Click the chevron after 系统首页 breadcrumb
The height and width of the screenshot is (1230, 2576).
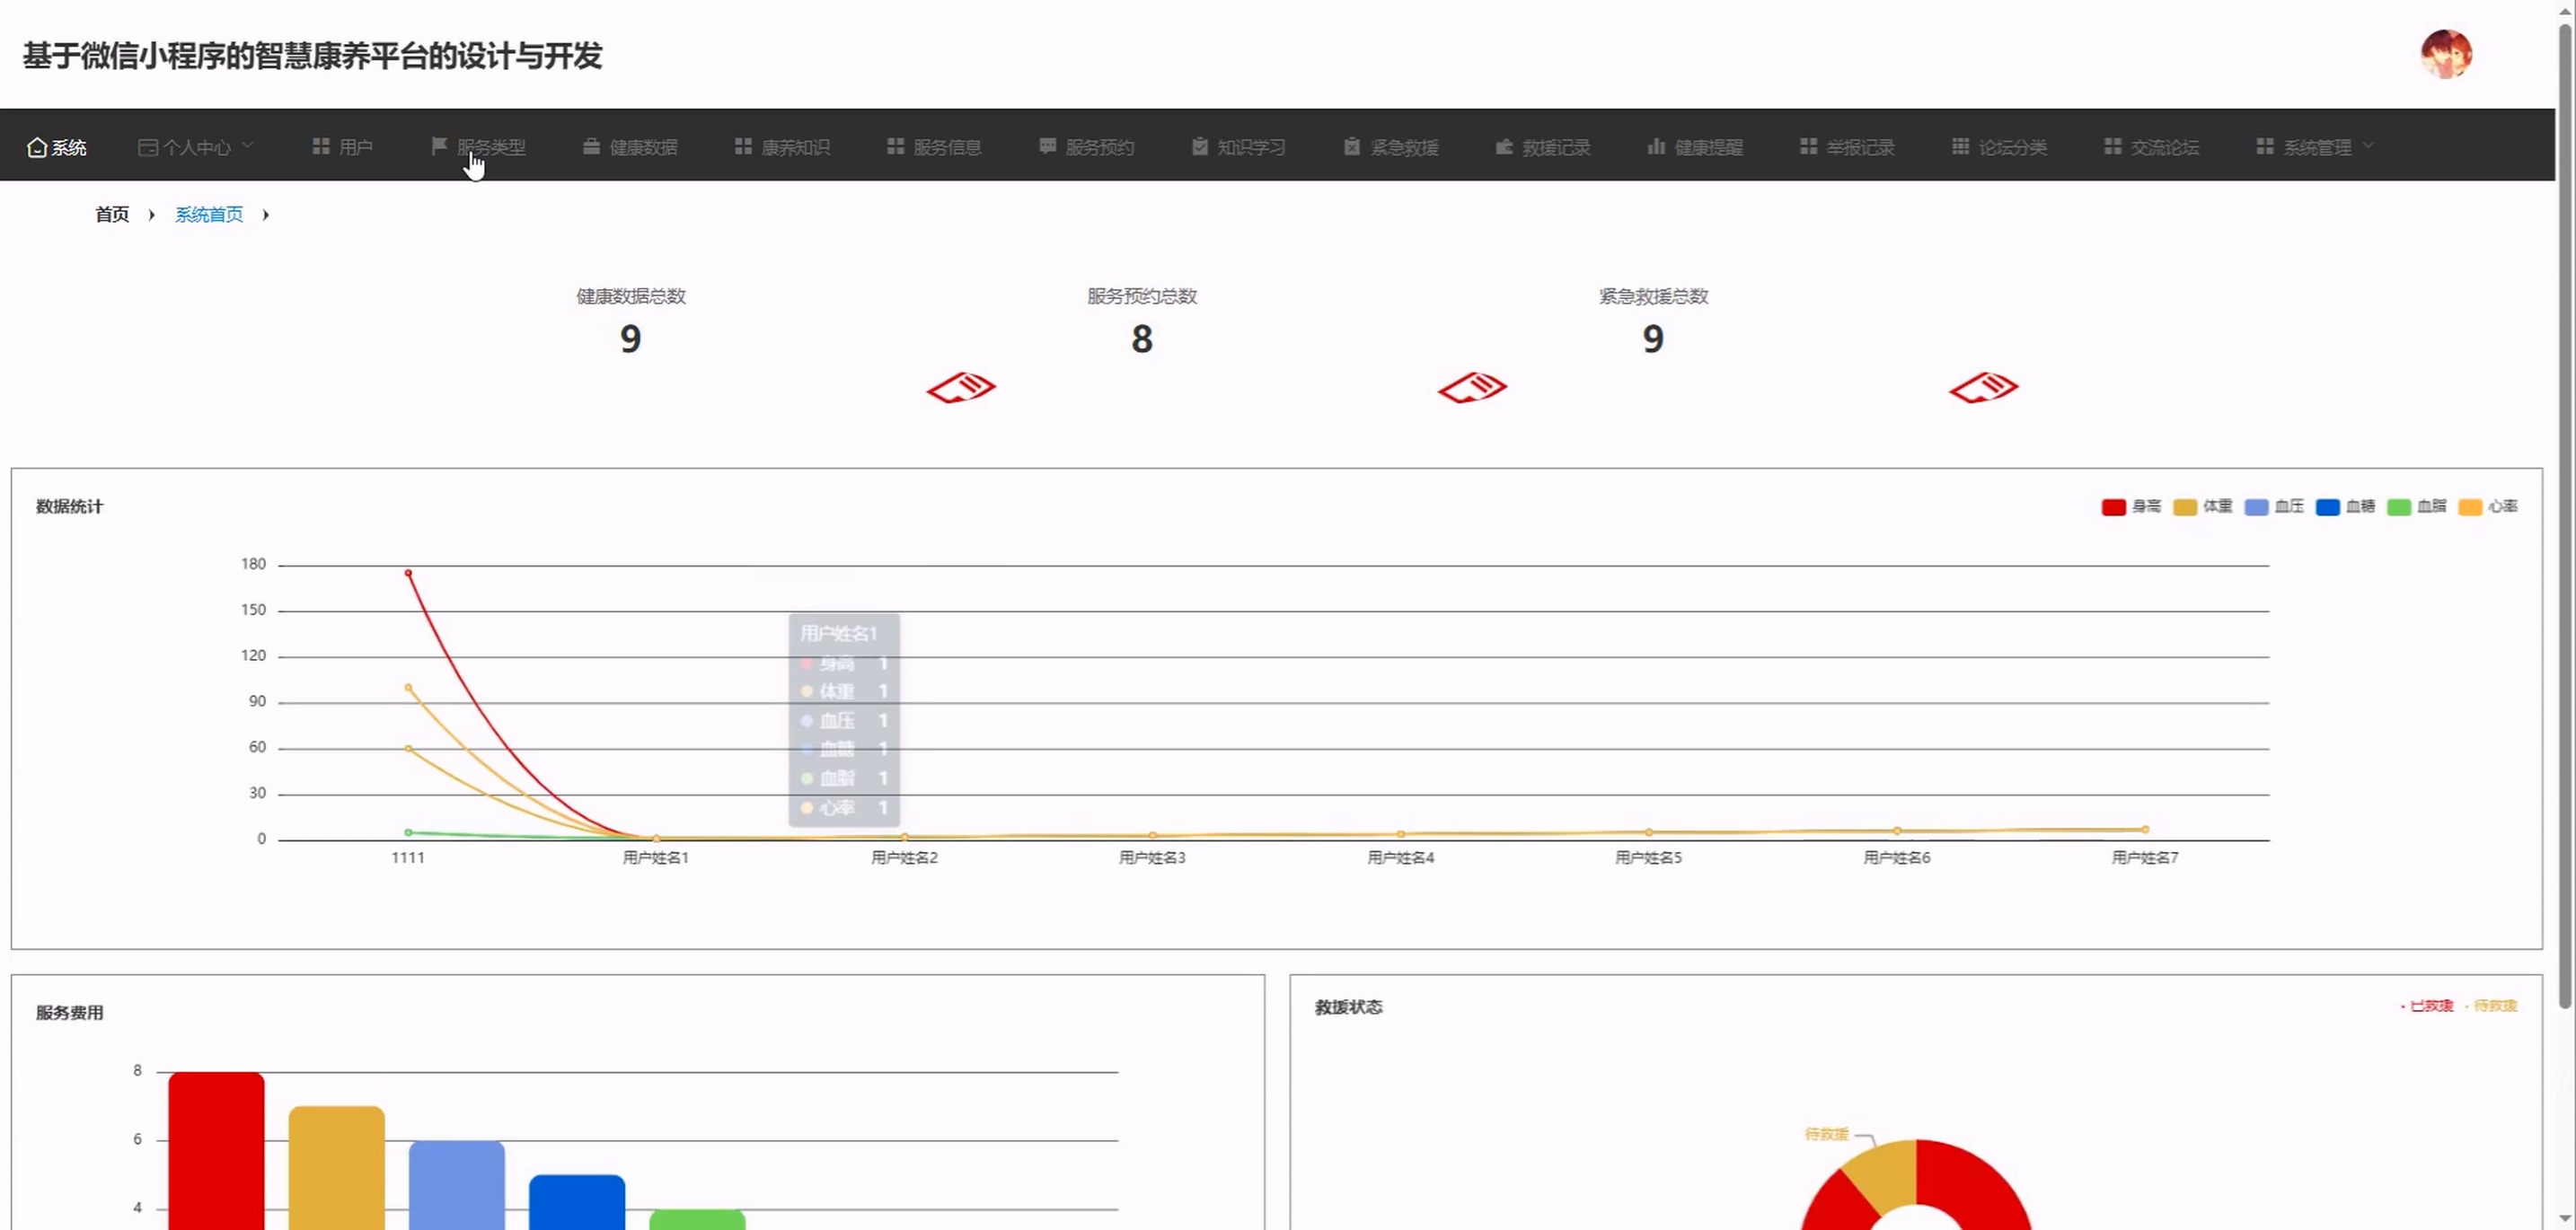coord(266,215)
